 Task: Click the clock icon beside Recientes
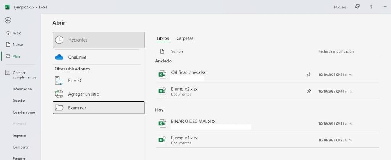pyautogui.click(x=59, y=40)
